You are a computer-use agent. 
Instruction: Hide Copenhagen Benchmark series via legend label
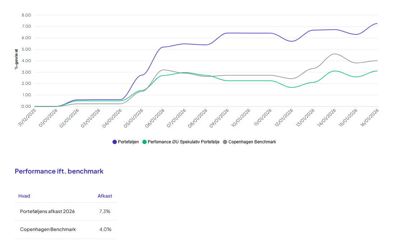pos(252,142)
